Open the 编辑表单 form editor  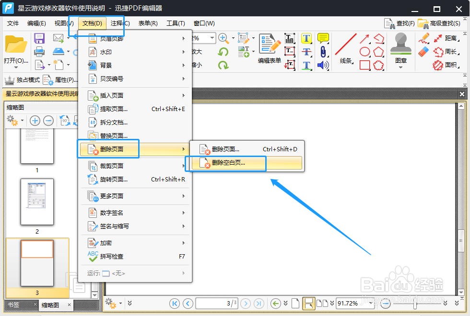tap(270, 48)
